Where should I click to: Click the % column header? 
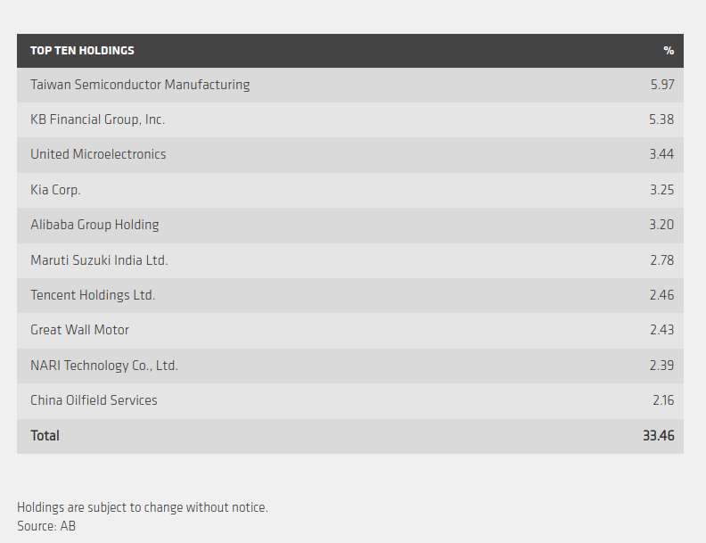pyautogui.click(x=669, y=51)
